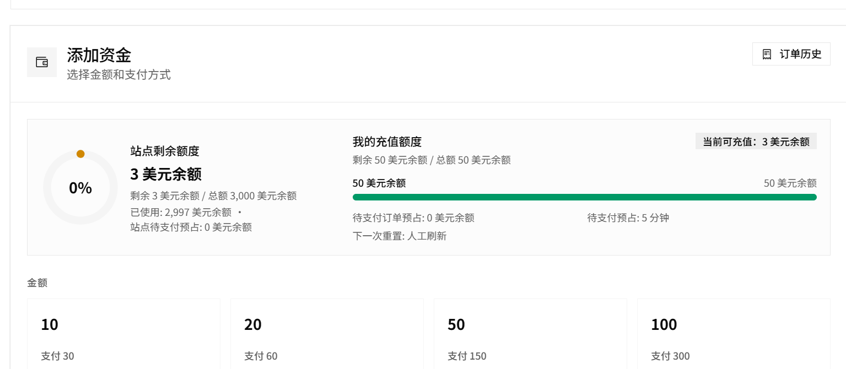
Task: Click the 我的充值额度 title
Action: click(x=387, y=142)
